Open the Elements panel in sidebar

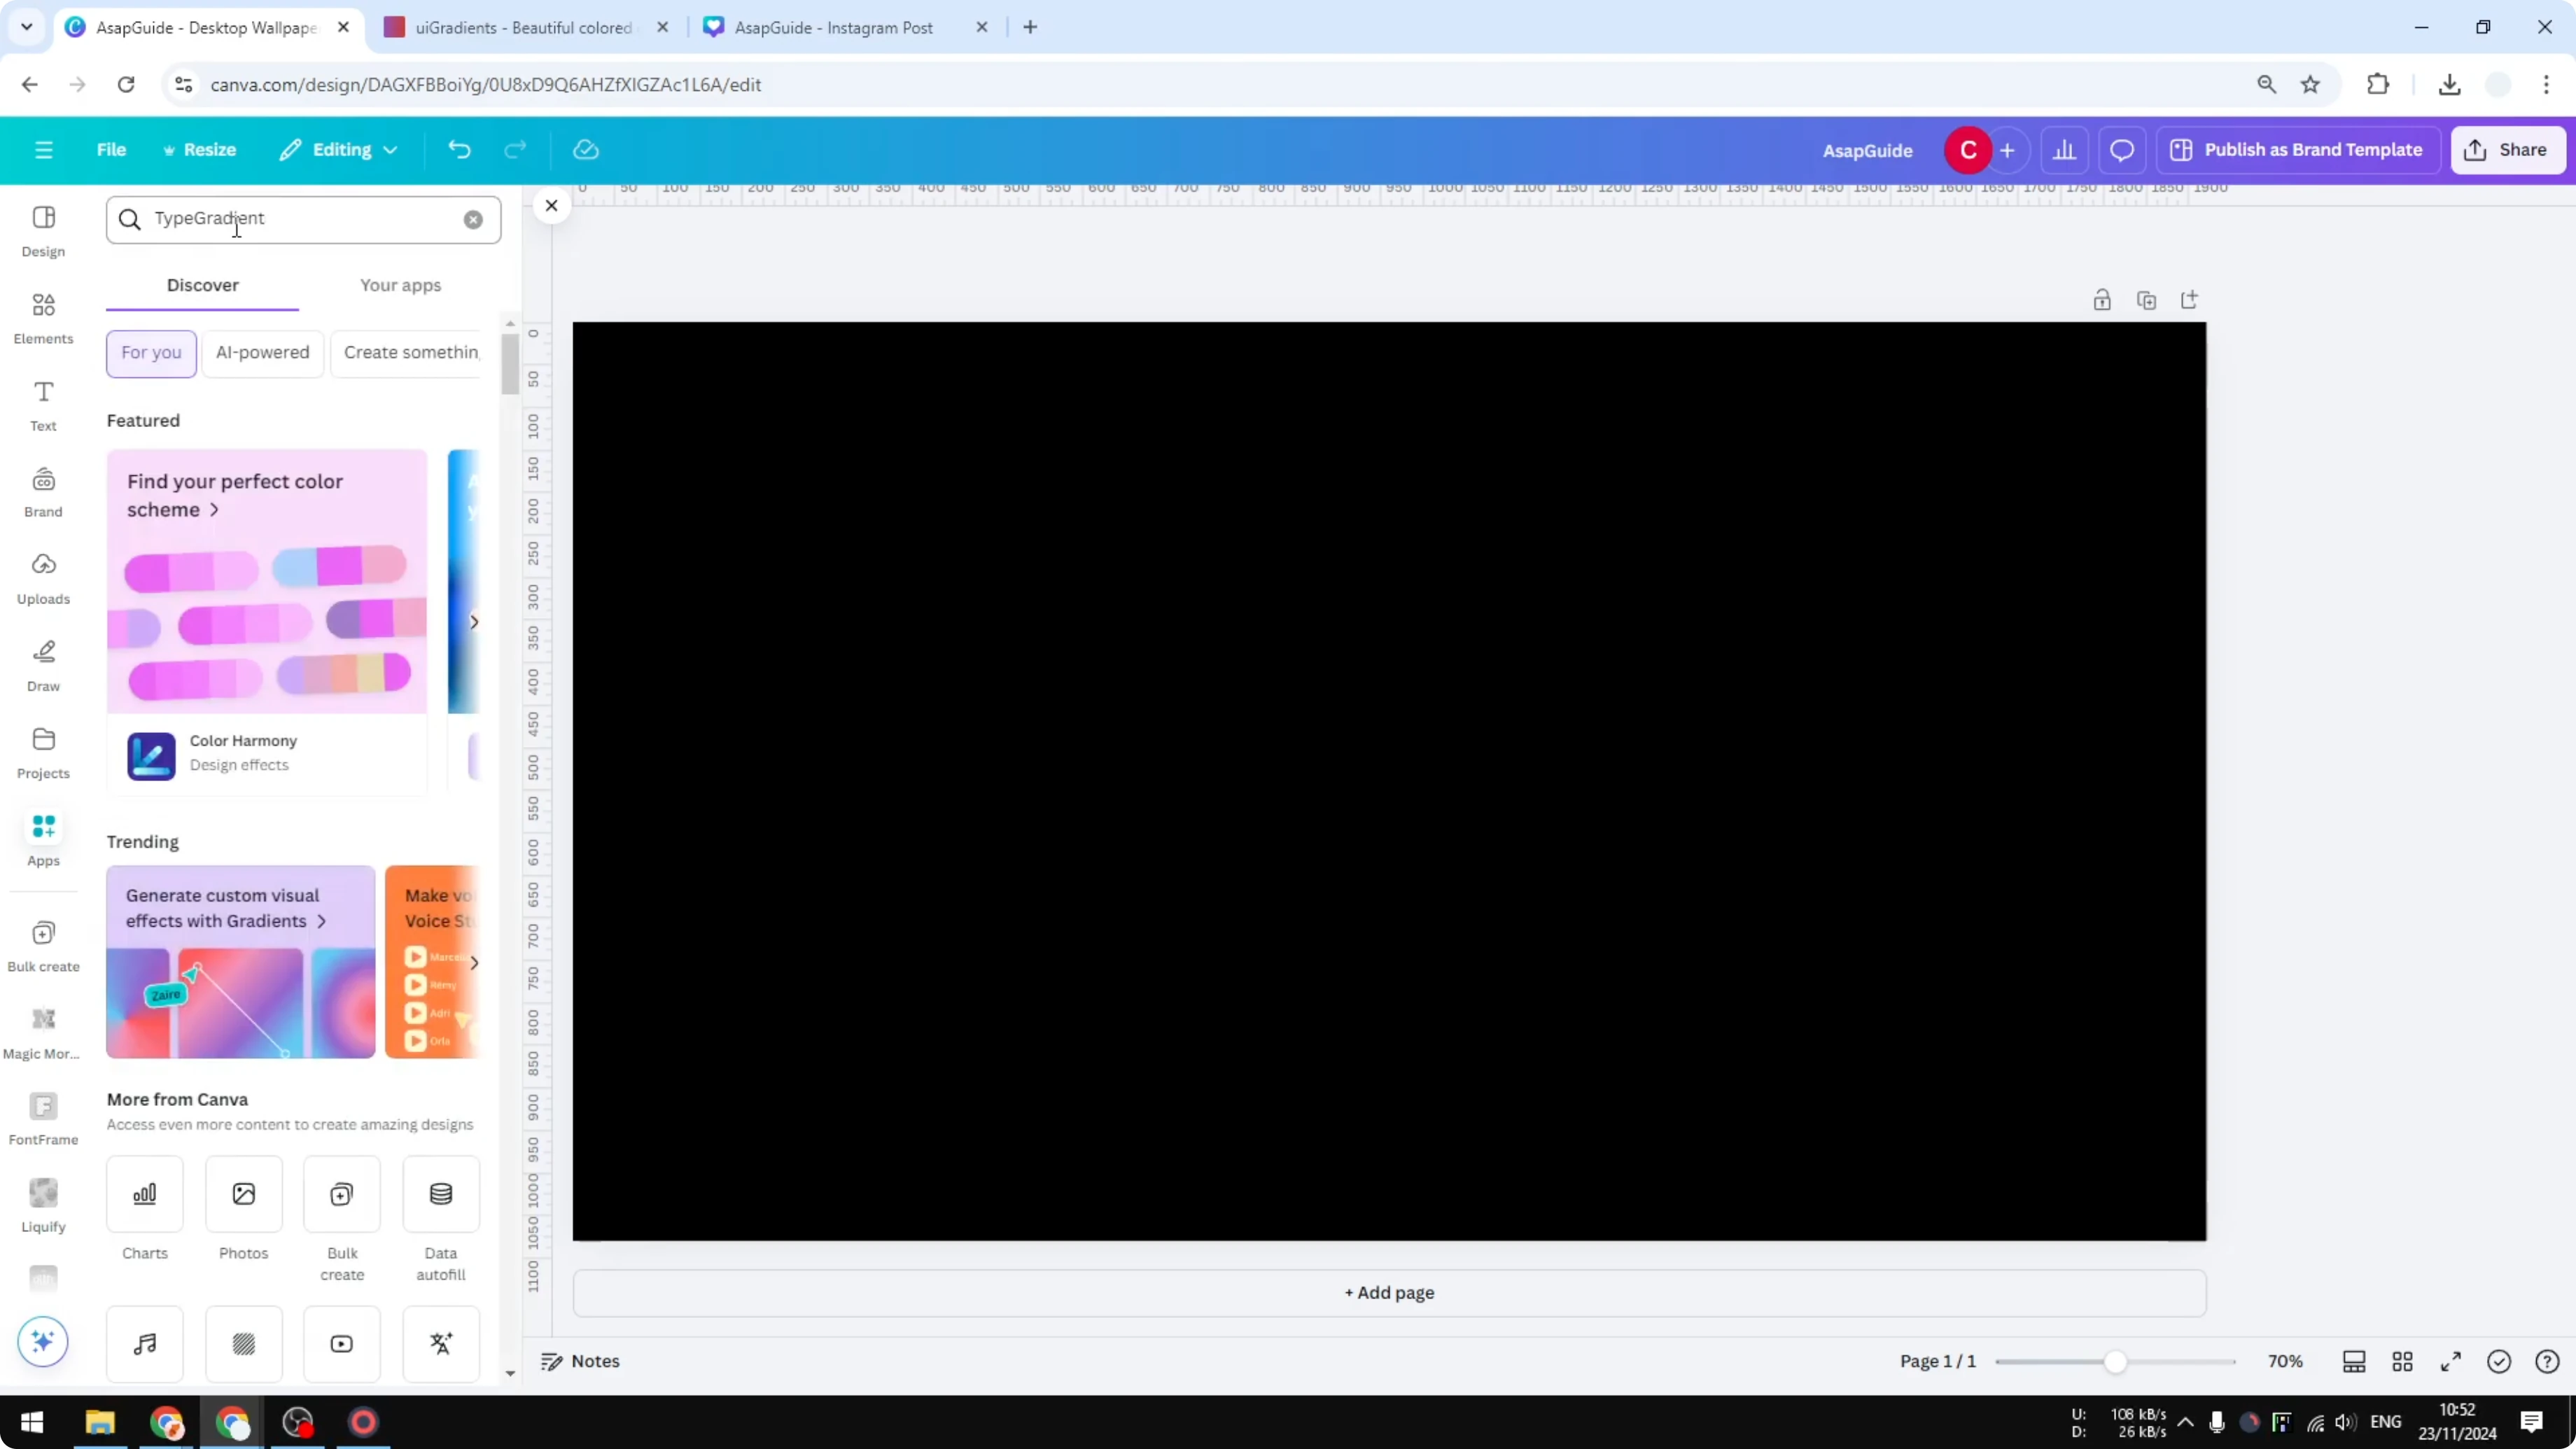(43, 318)
